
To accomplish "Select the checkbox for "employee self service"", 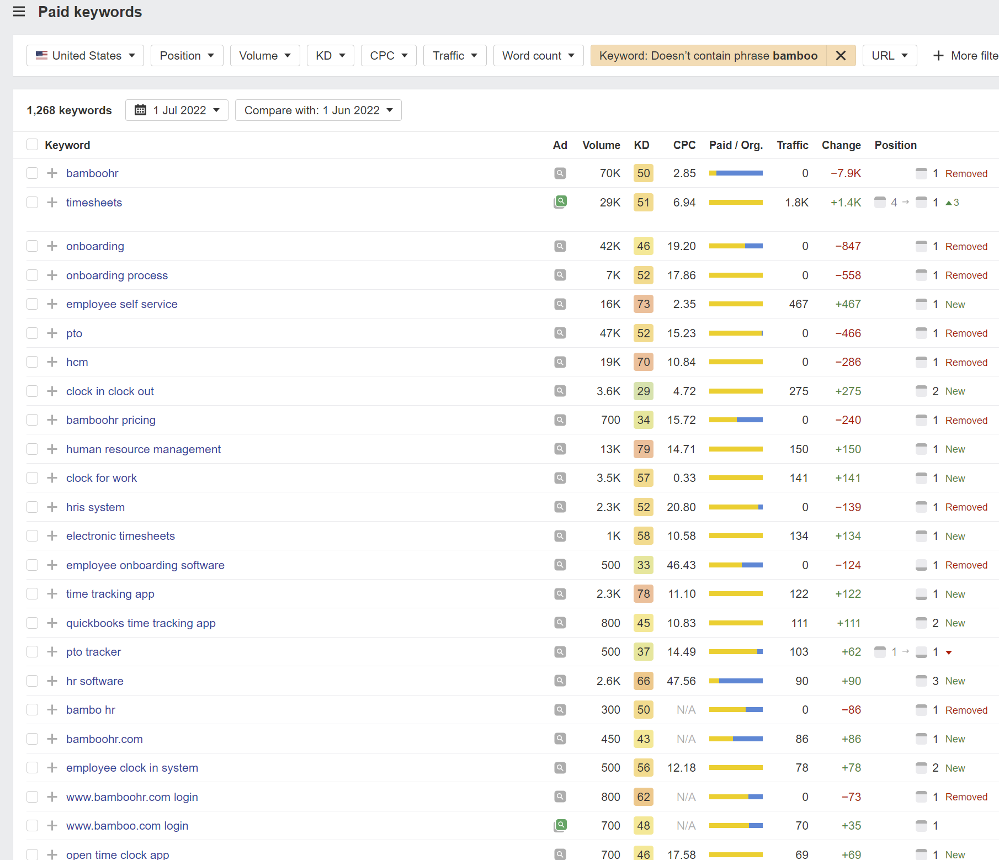I will 32,304.
